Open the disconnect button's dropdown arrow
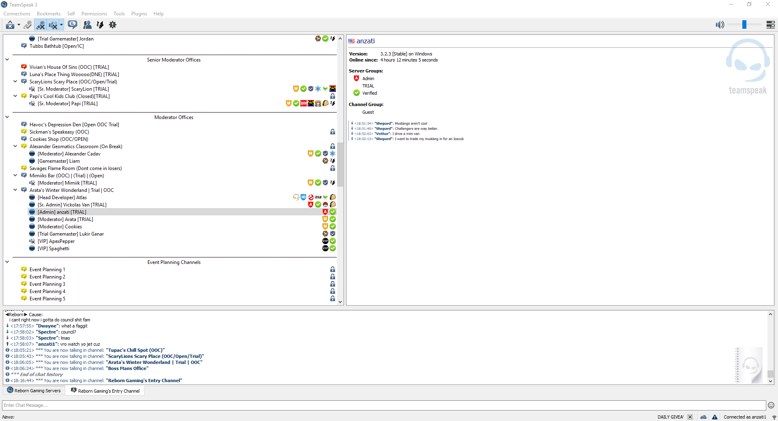778x421 pixels. (19, 25)
